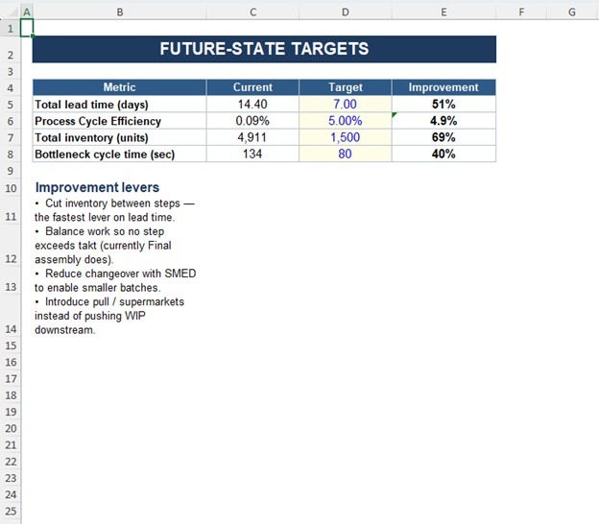Select row 25 header
This screenshot has width=599, height=524.
(x=11, y=512)
